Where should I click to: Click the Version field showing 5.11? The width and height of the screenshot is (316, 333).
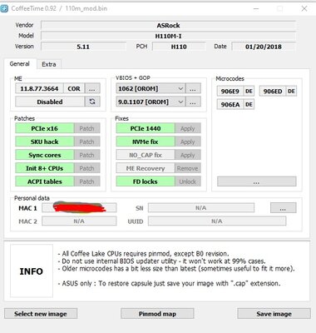coord(83,47)
